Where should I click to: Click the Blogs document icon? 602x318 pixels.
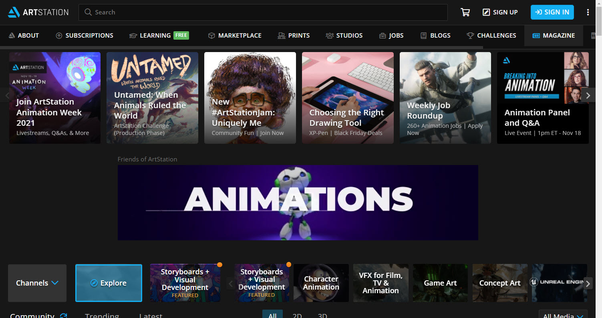tap(423, 36)
